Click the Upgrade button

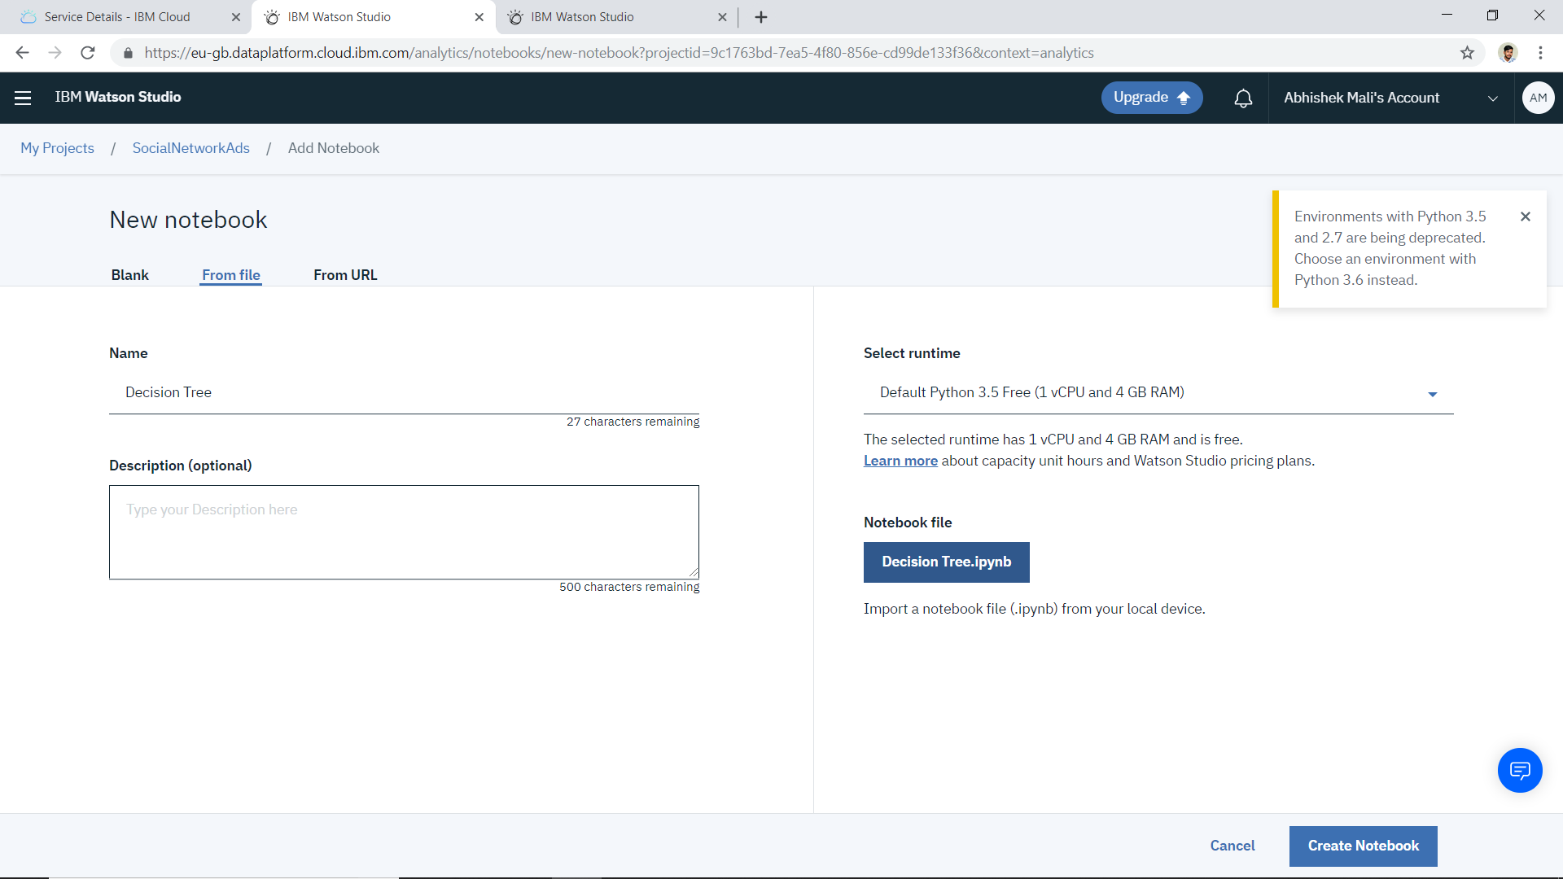click(x=1152, y=98)
